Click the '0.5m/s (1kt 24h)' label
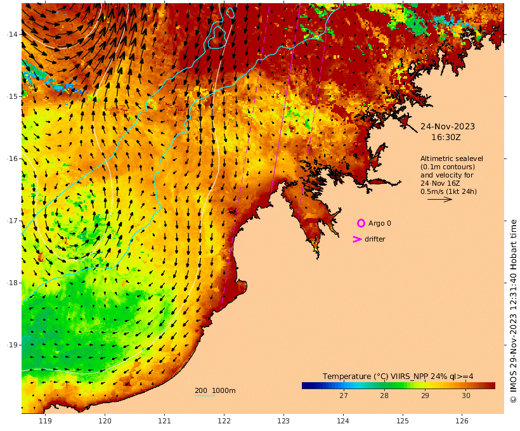The image size is (520, 431). [x=448, y=191]
